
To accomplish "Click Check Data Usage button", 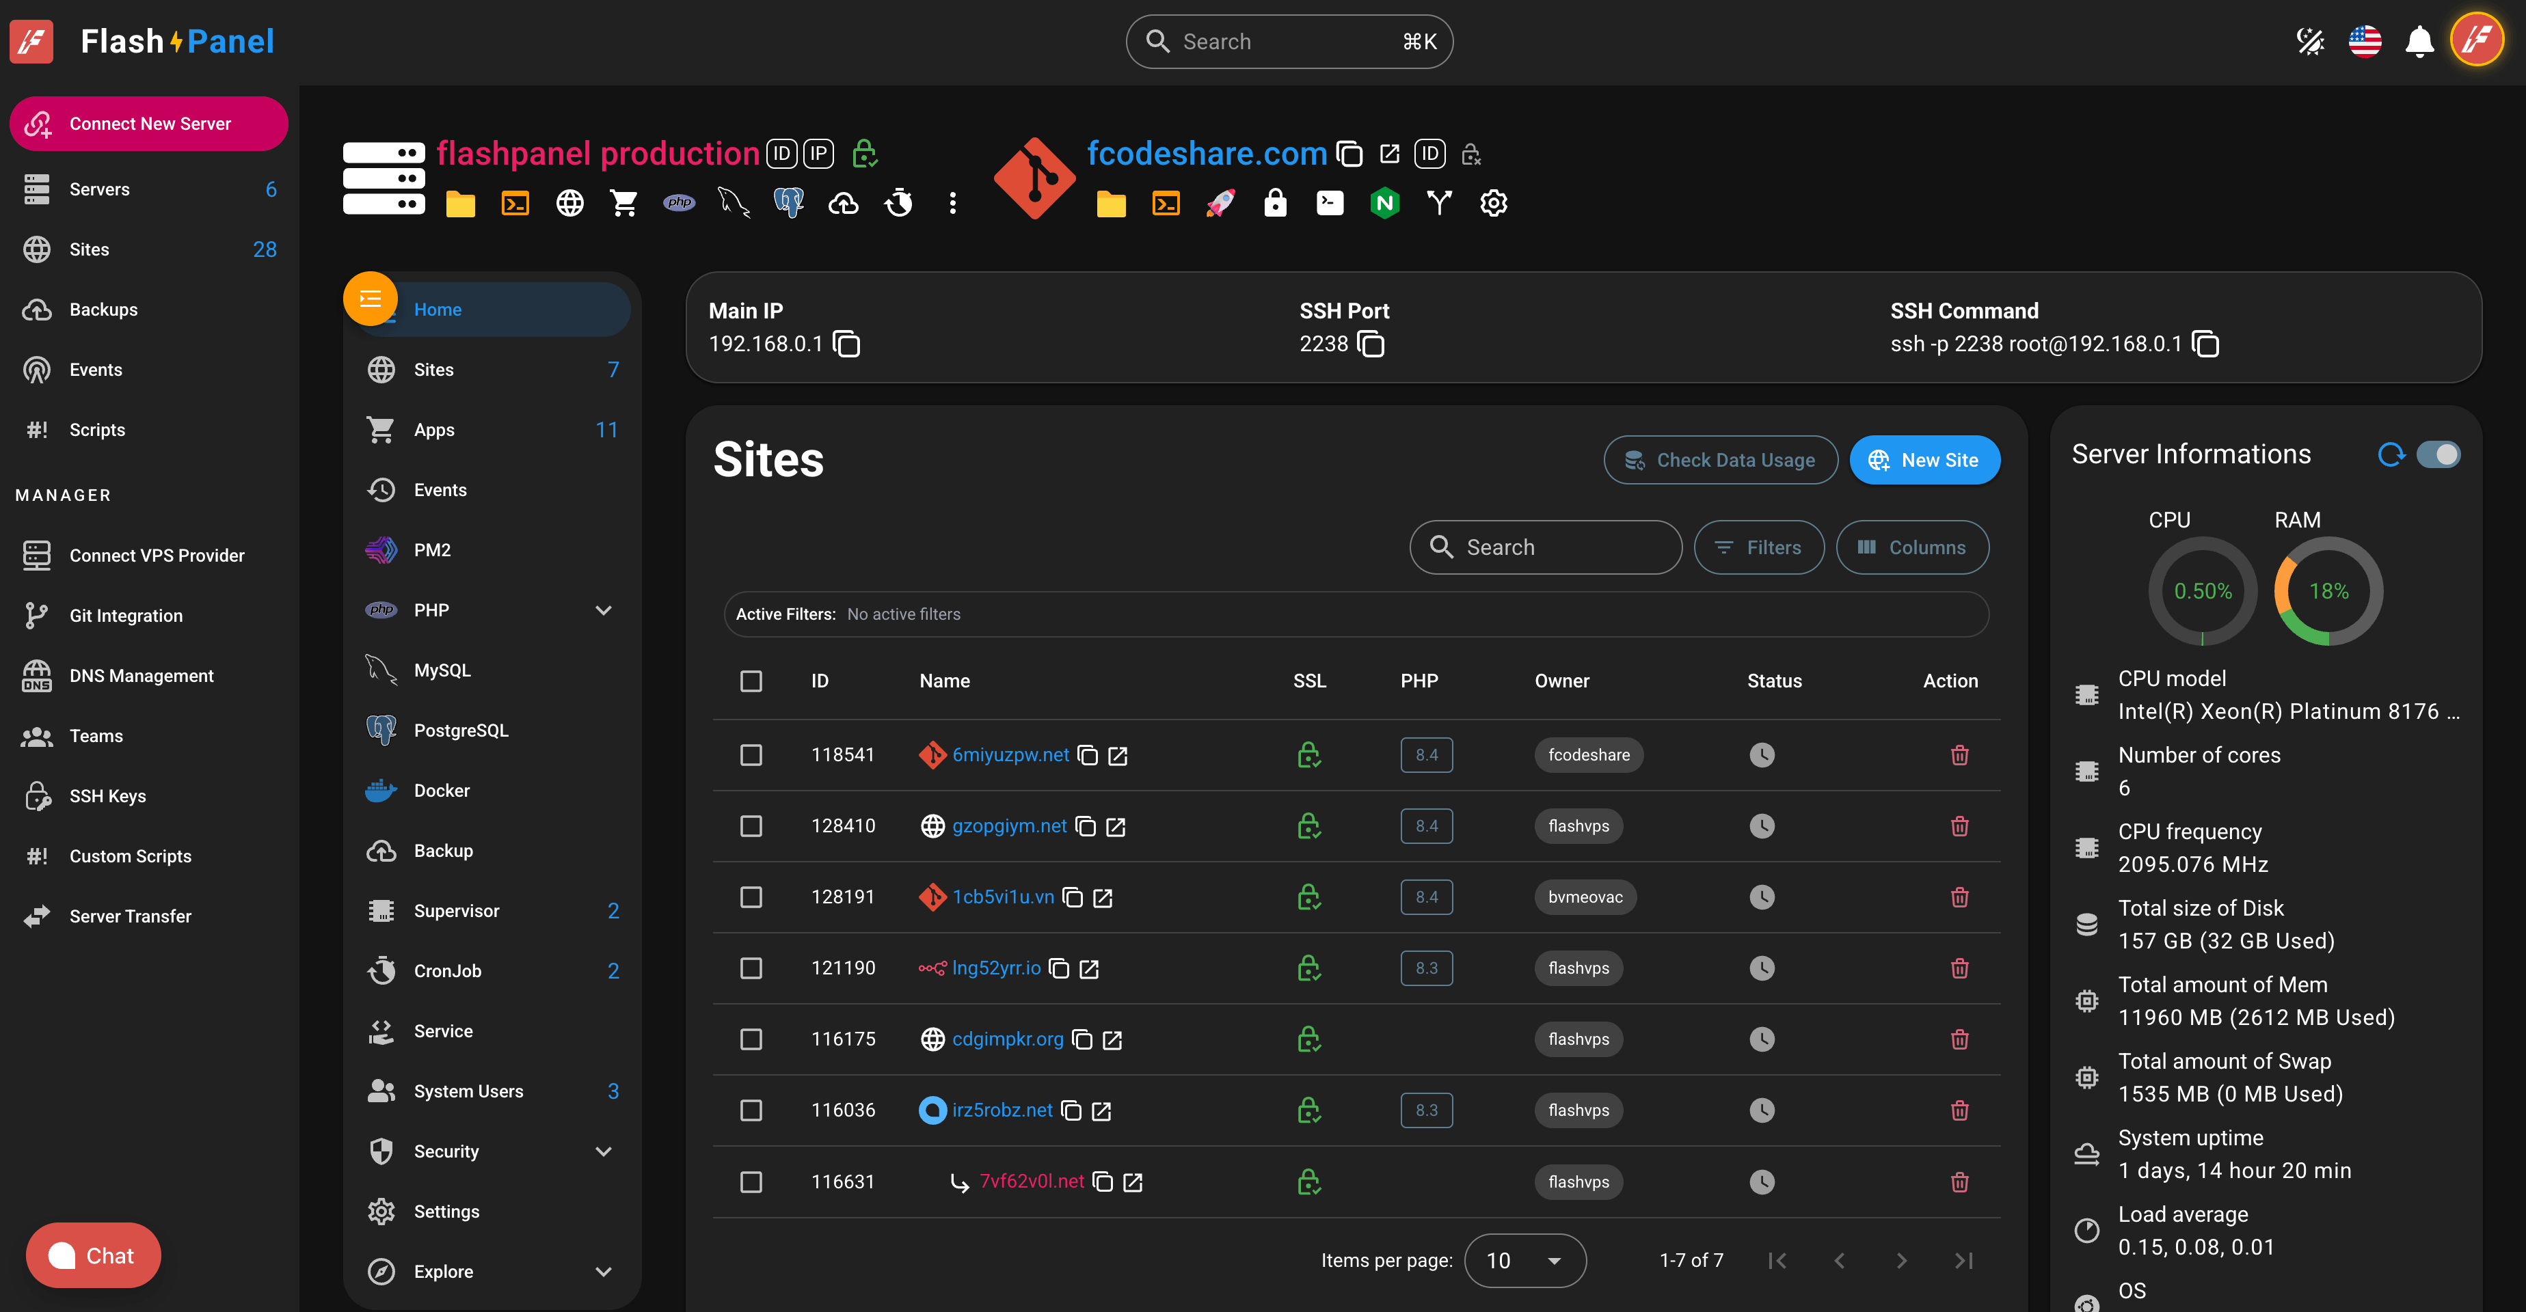I will [x=1721, y=461].
